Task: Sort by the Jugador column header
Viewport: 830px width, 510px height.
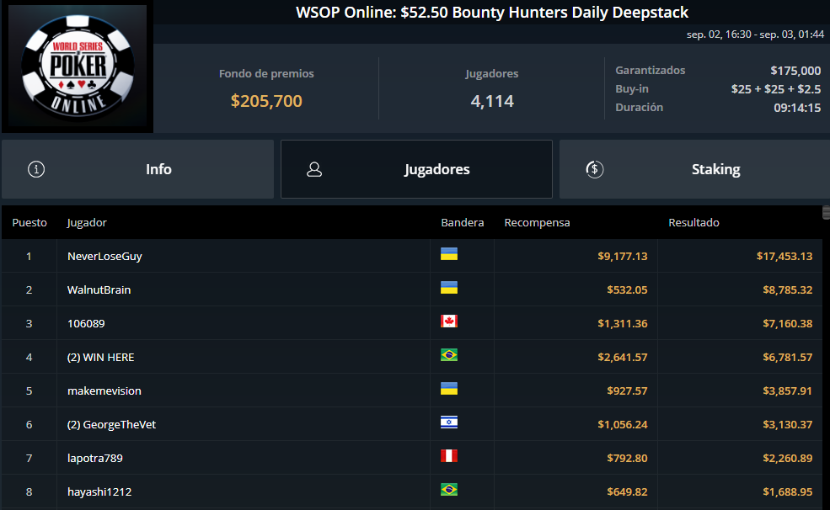Action: point(87,222)
